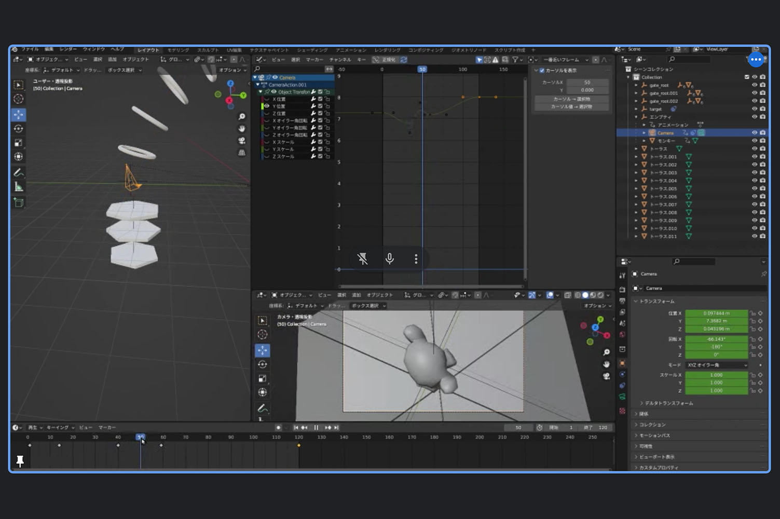Hide the target object with eye icon
780x519 pixels.
[x=755, y=109]
